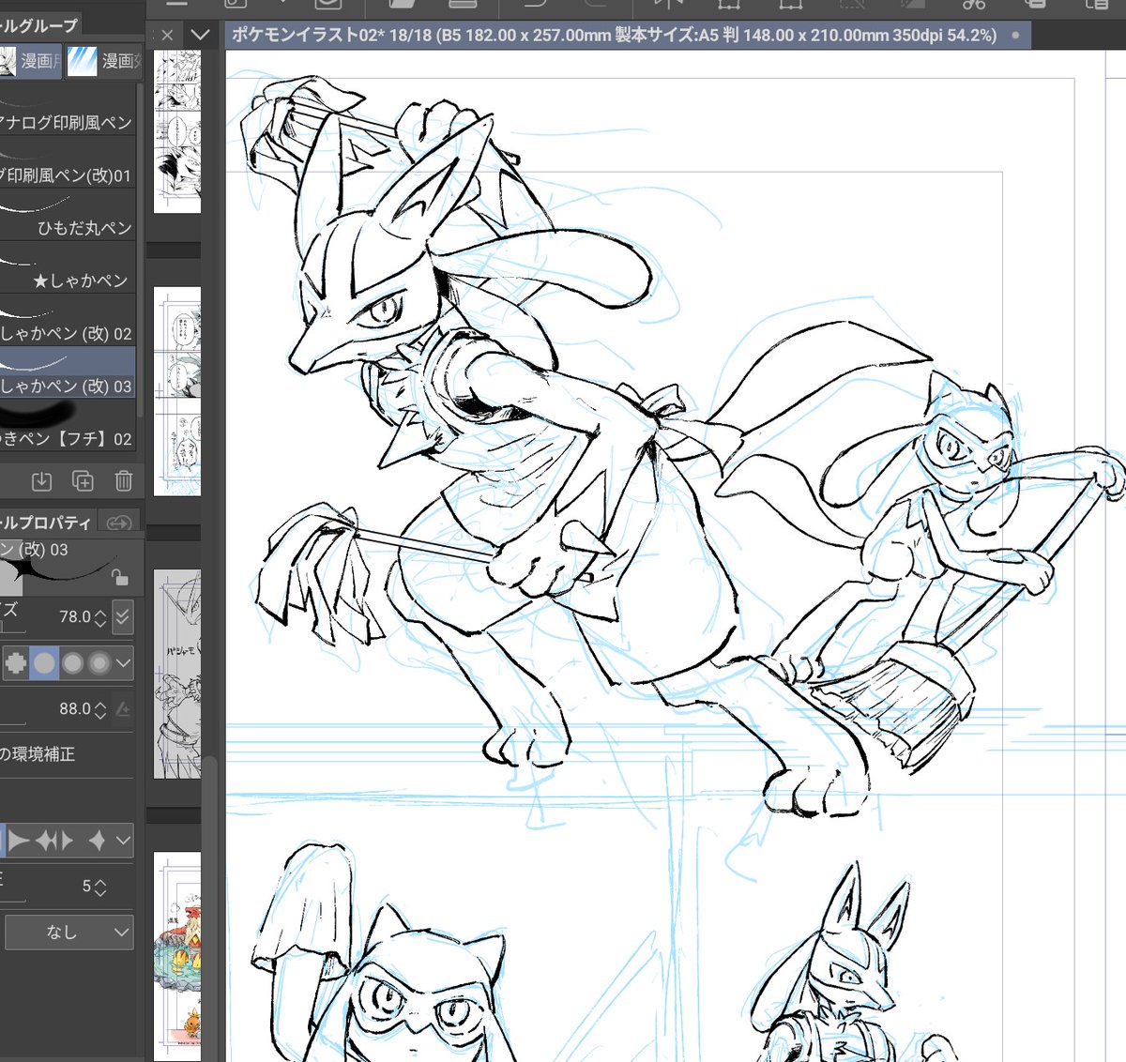Image resolution: width=1126 pixels, height=1062 pixels.
Task: Click the slider under the 88.0 value
Action: (13, 724)
